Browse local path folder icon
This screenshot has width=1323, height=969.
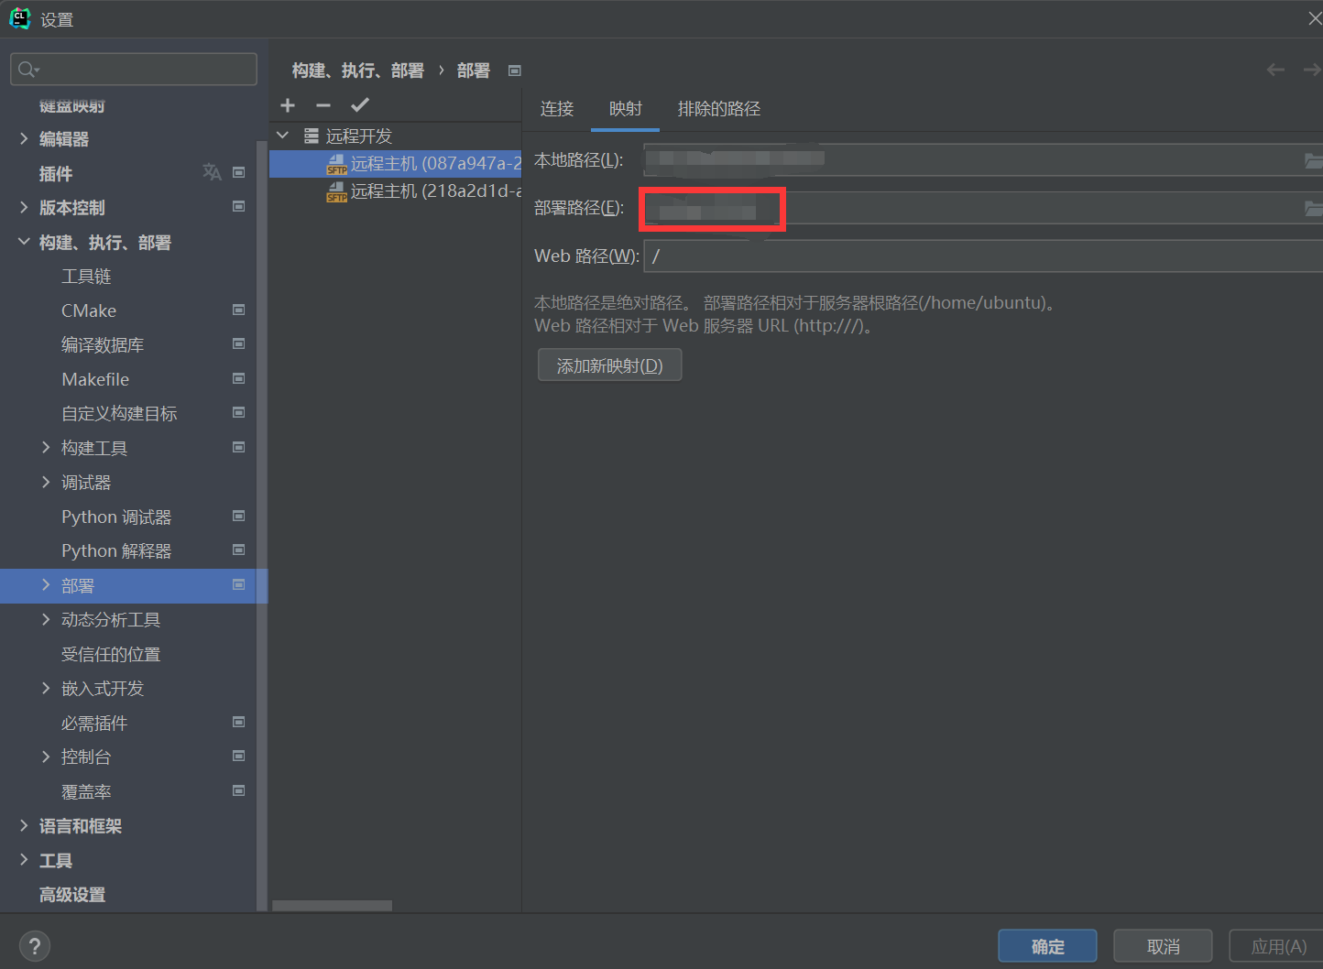coord(1313,161)
